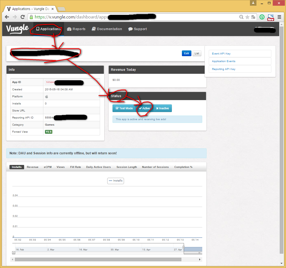Select the Fill Rate chart tab
Viewport: 286px width, 268px height.
coord(76,167)
